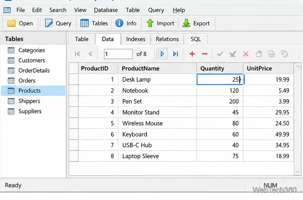Switch to the Data tab
Screen dimensions: 303x200
[108, 39]
